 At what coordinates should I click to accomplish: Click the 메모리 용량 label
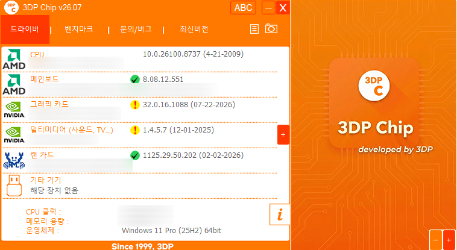pyautogui.click(x=47, y=221)
